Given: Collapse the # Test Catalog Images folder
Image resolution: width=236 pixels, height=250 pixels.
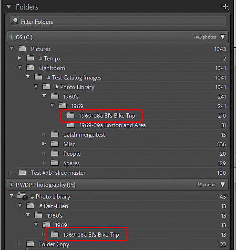Looking at the screenshot, I should (x=28, y=77).
